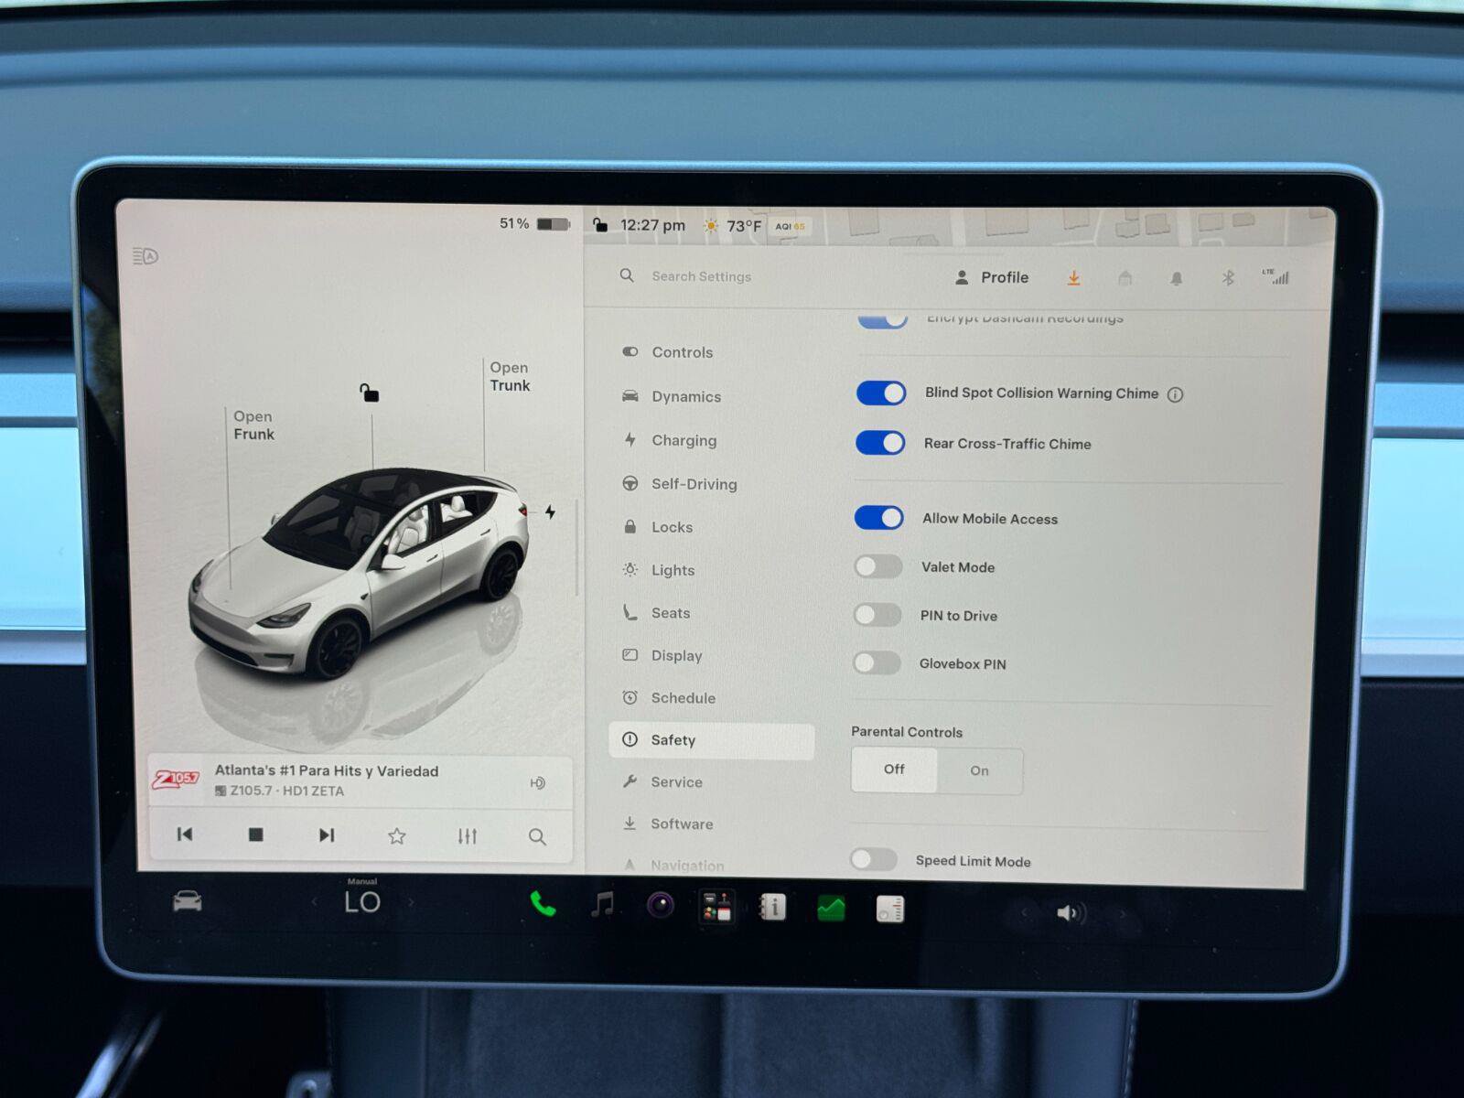This screenshot has width=1464, height=1098.
Task: Tap the volume speaker icon
Action: tap(1069, 912)
